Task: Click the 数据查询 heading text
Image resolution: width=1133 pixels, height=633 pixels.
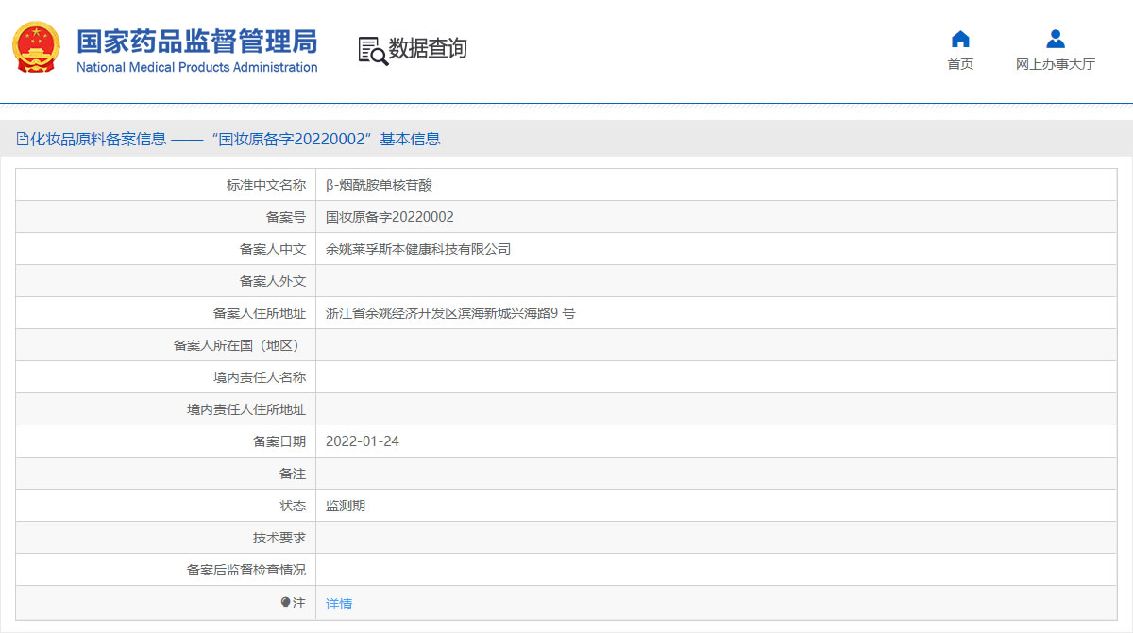Action: tap(428, 49)
